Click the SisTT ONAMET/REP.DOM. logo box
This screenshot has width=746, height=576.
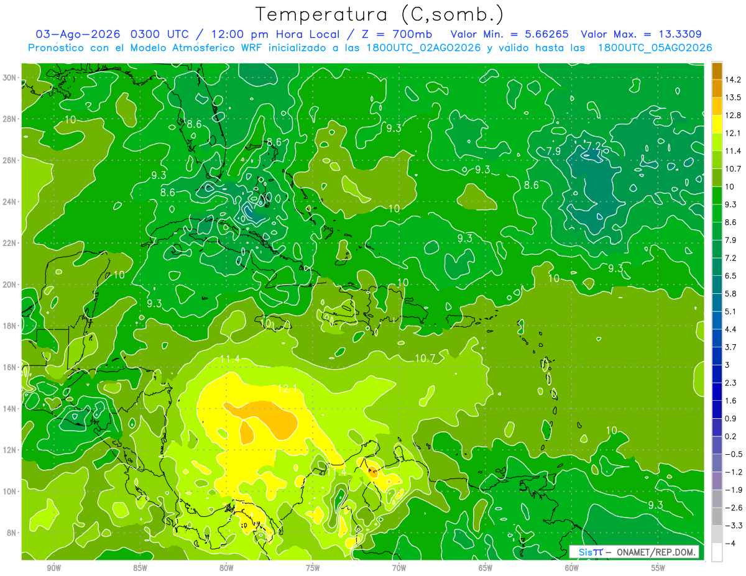click(x=634, y=552)
